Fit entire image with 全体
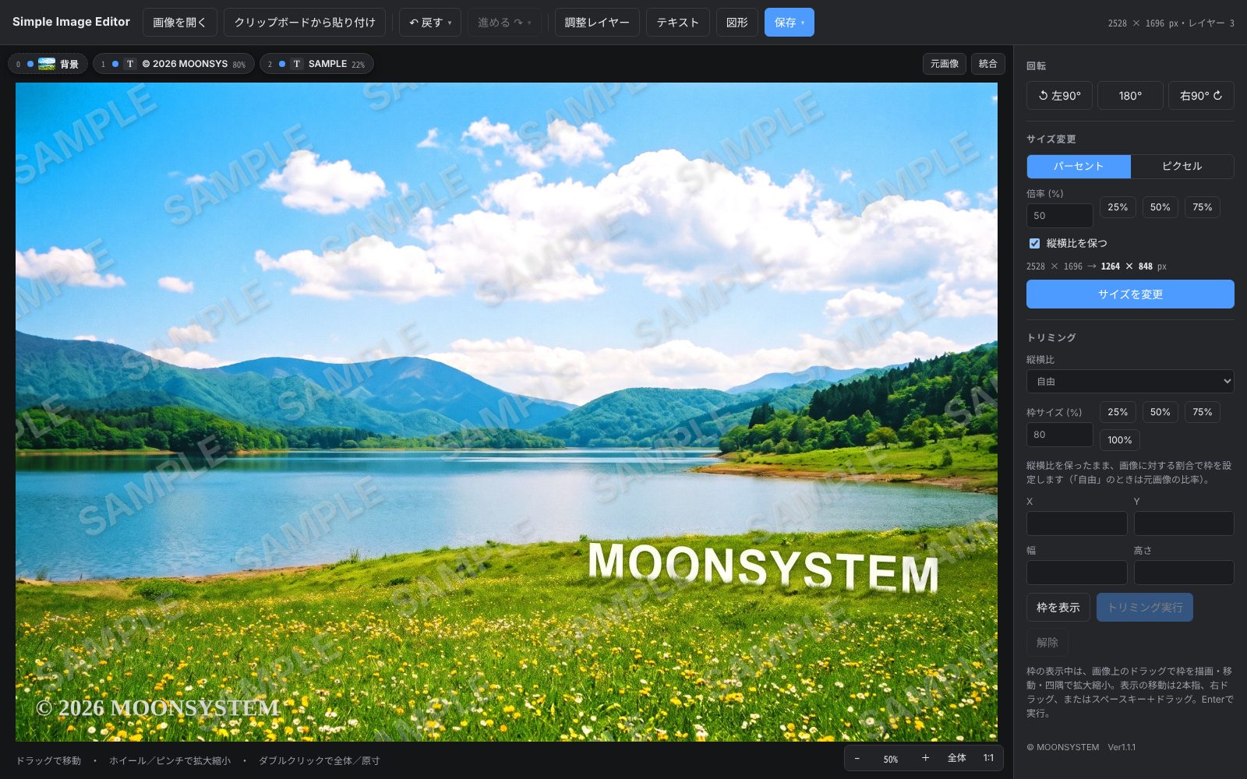Viewport: 1247px width, 779px height. [956, 758]
